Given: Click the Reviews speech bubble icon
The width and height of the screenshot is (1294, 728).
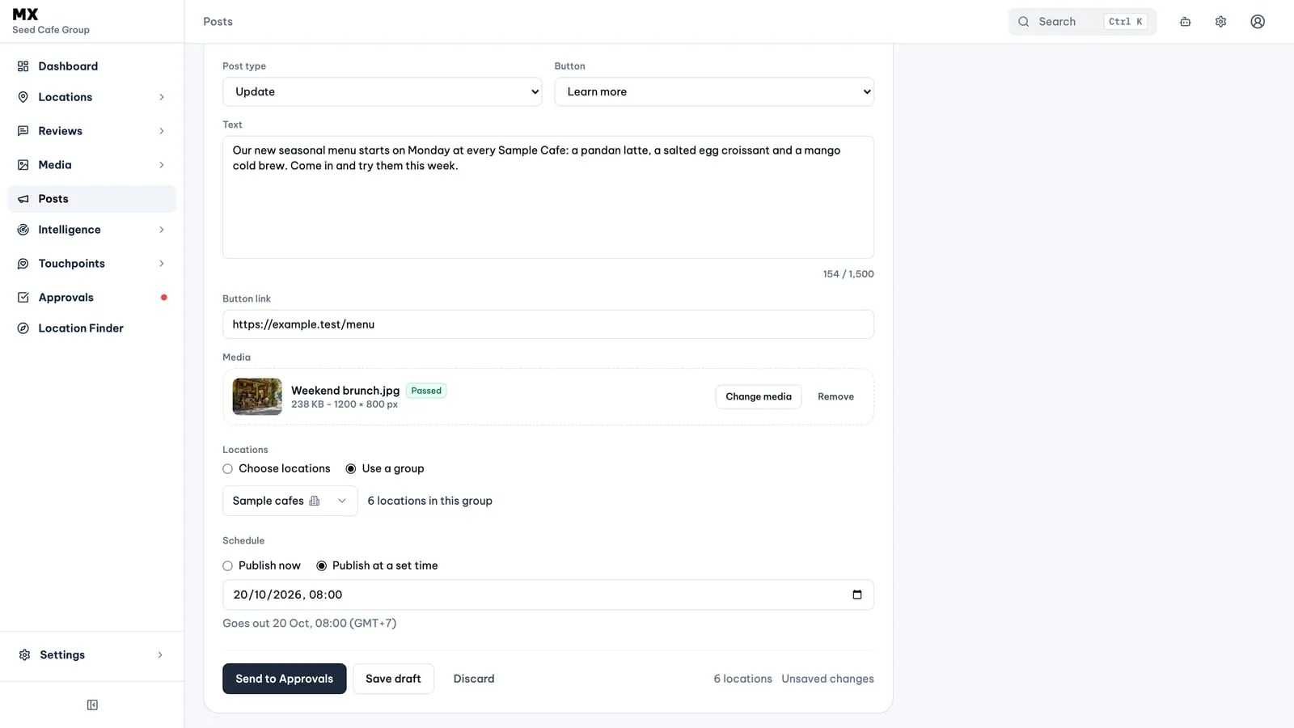Looking at the screenshot, I should coord(23,131).
